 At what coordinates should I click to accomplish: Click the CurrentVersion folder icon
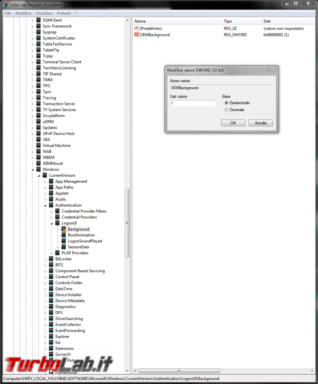click(45, 175)
